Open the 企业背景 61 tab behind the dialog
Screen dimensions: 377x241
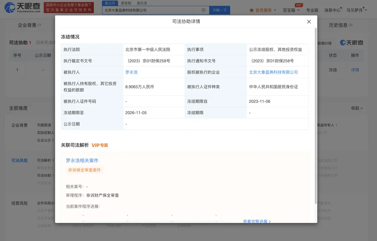[29, 25]
